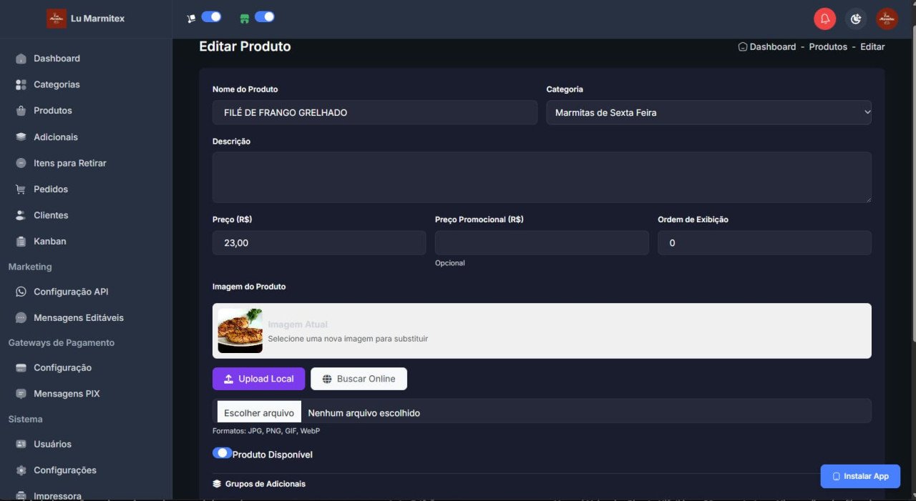Open the Pedidos section

click(x=51, y=189)
